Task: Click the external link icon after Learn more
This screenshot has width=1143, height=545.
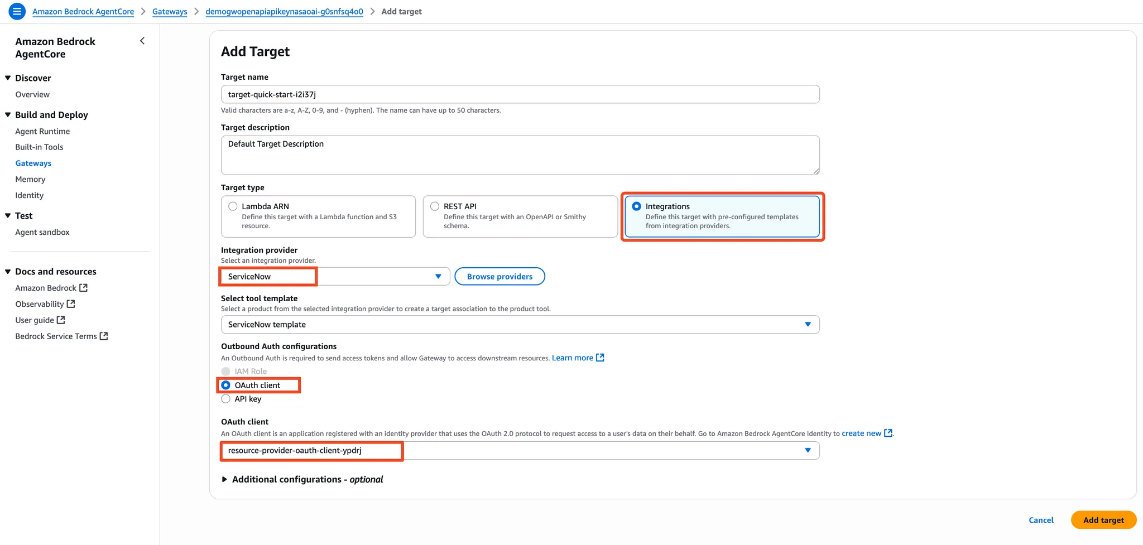Action: pyautogui.click(x=601, y=358)
